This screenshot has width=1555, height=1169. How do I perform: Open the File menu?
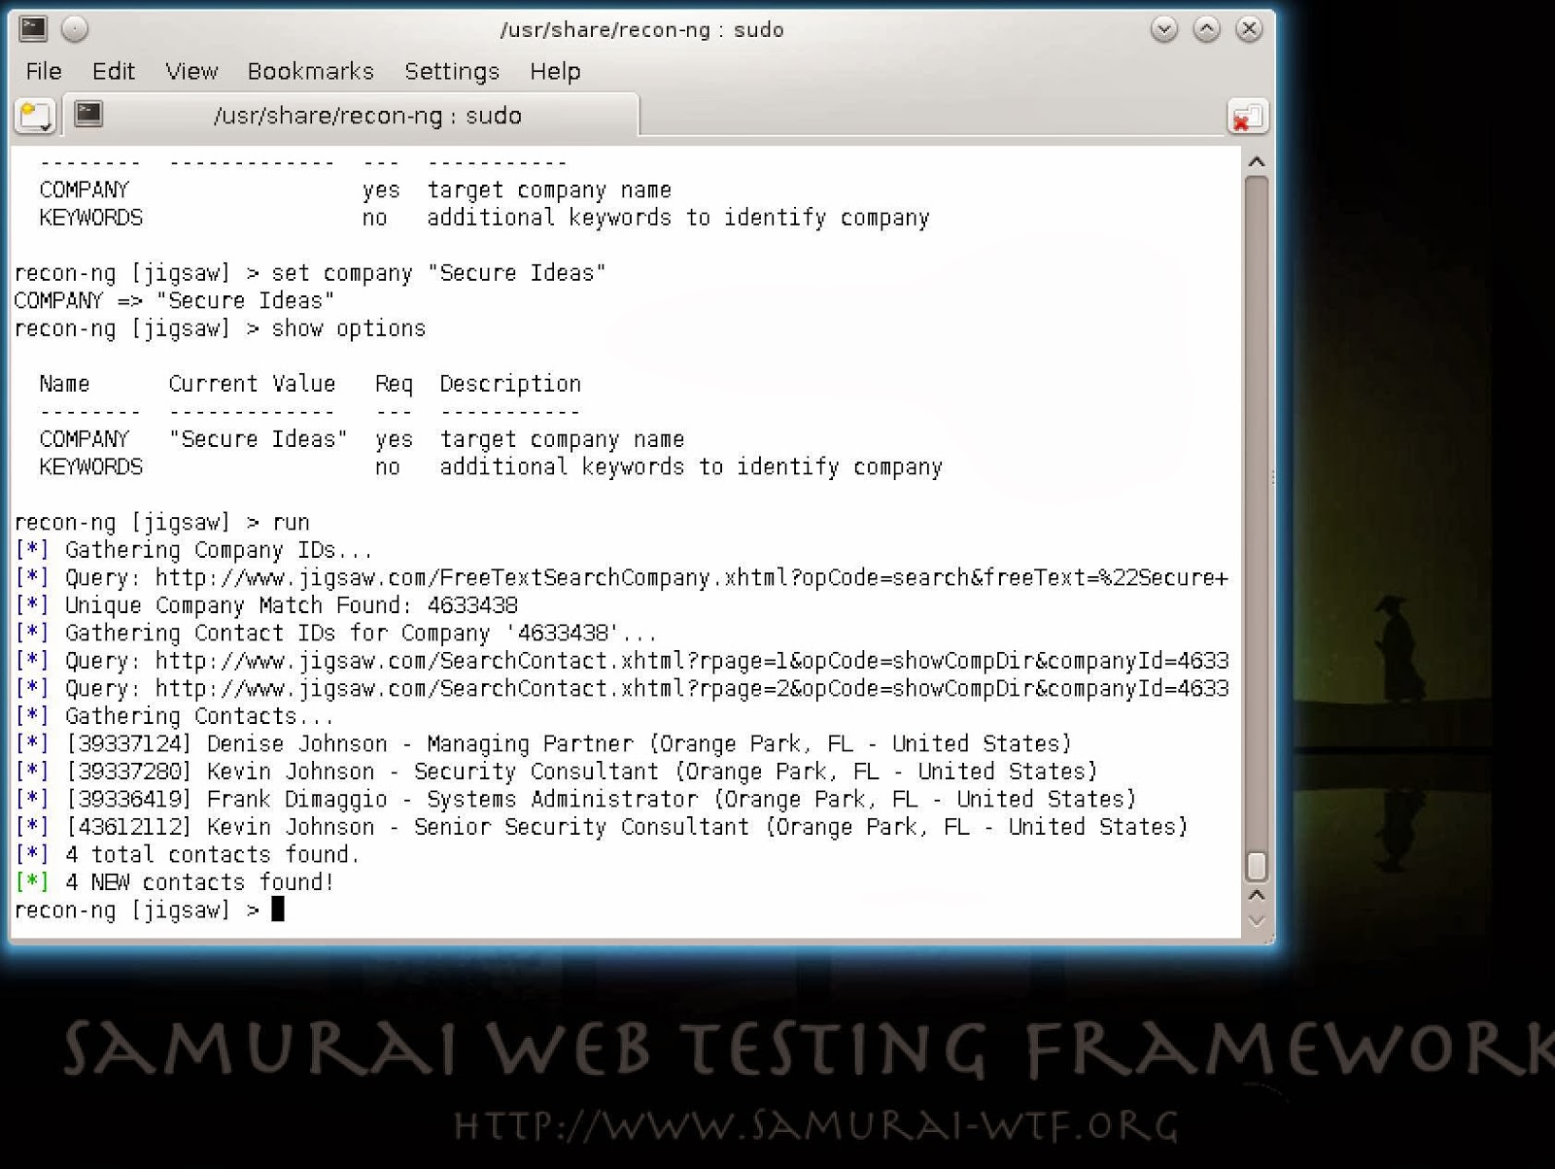[44, 71]
